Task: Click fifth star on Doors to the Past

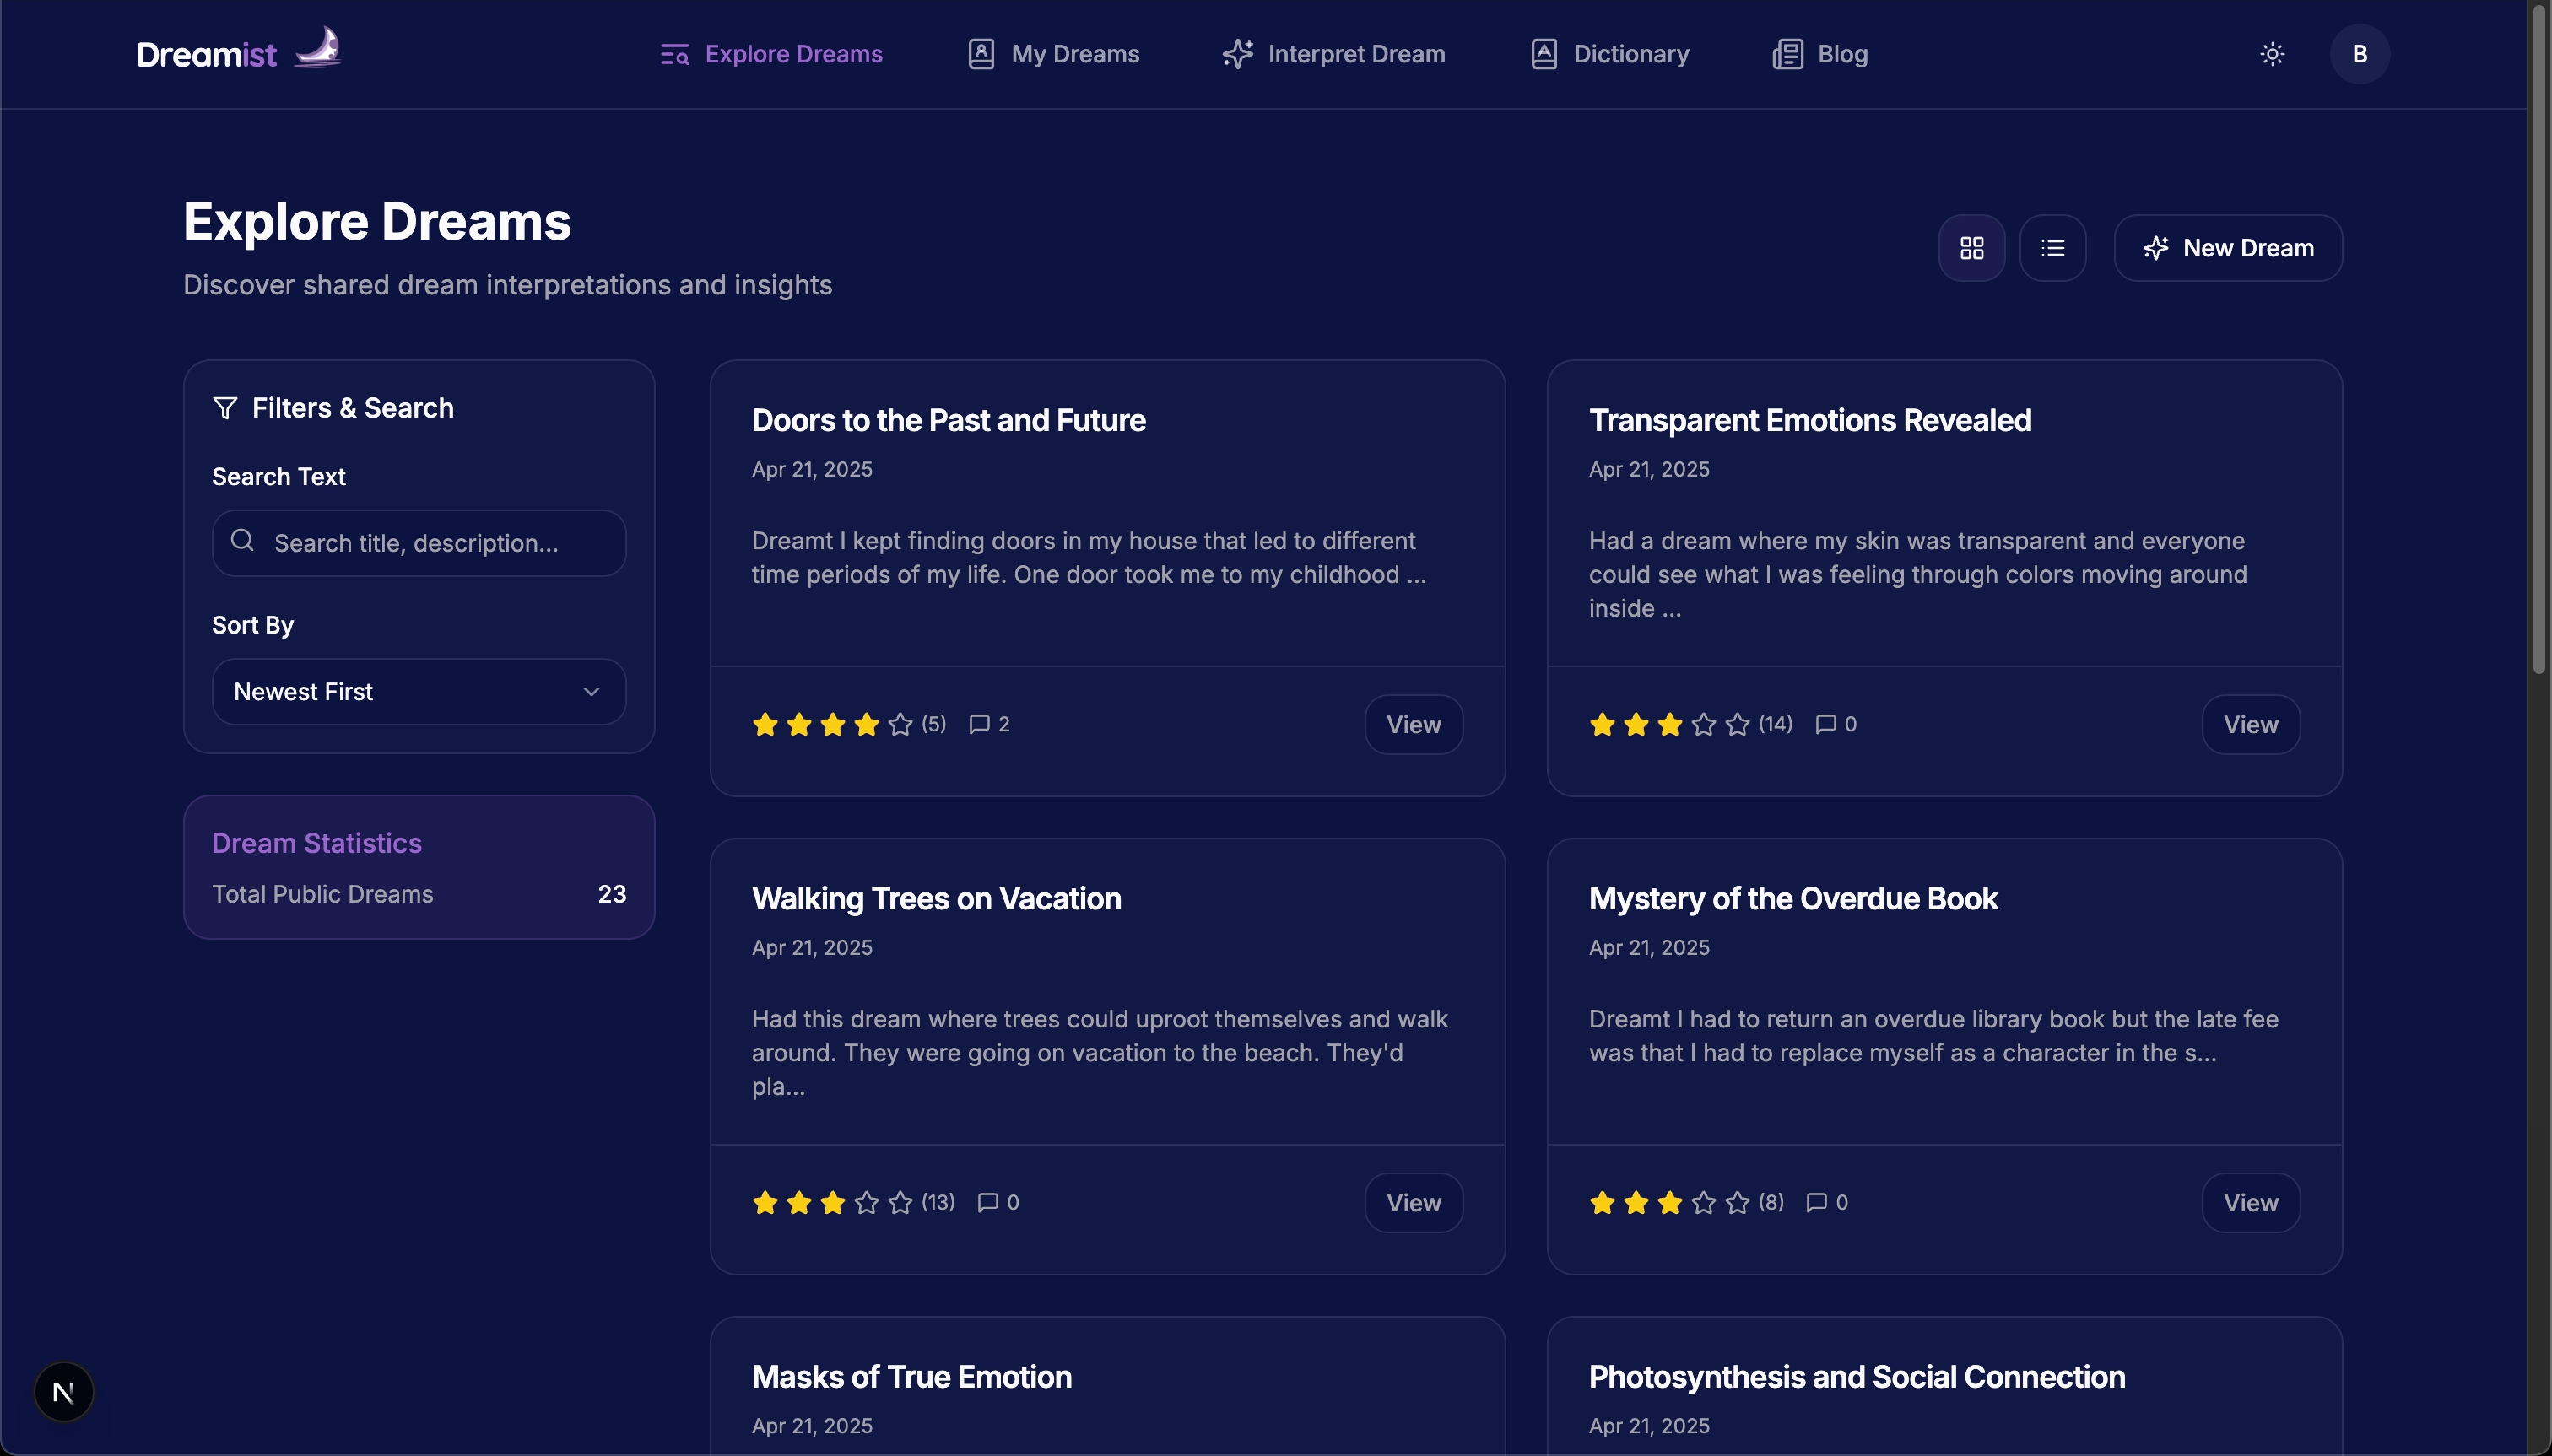Action: [x=900, y=724]
